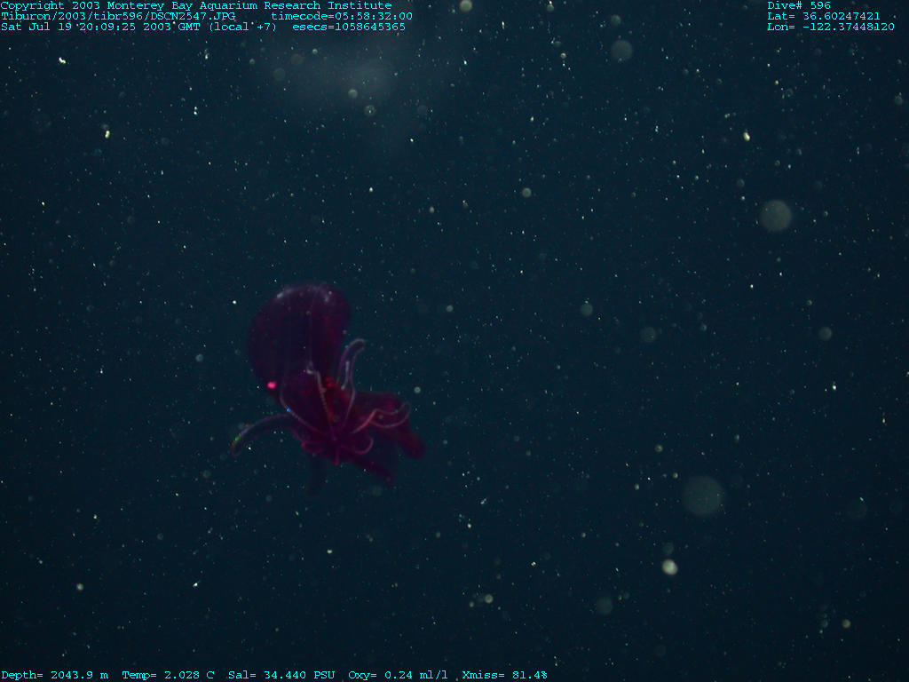Viewport: 909px width, 682px height.
Task: Select the Lat= 36.60247421 readout
Action: [x=824, y=16]
